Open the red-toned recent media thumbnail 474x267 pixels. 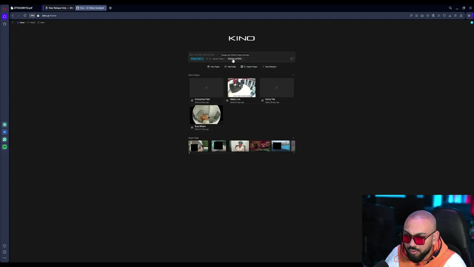click(260, 146)
